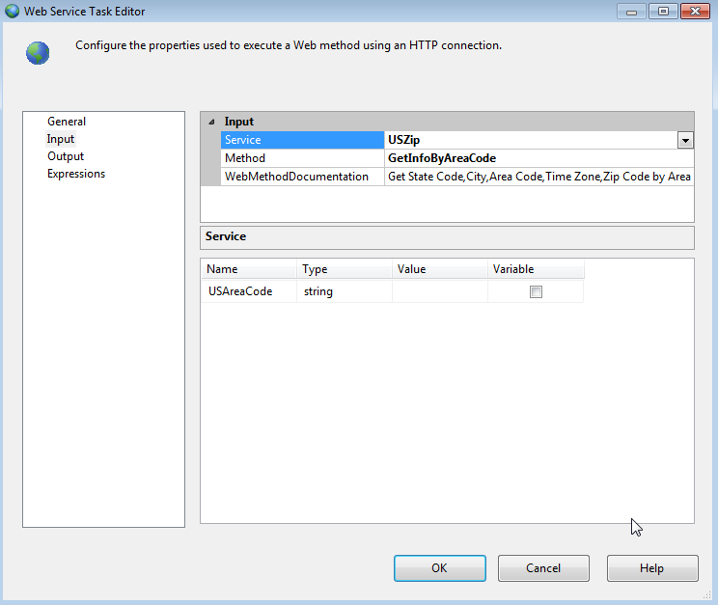Open the General page
The width and height of the screenshot is (718, 605).
67,122
